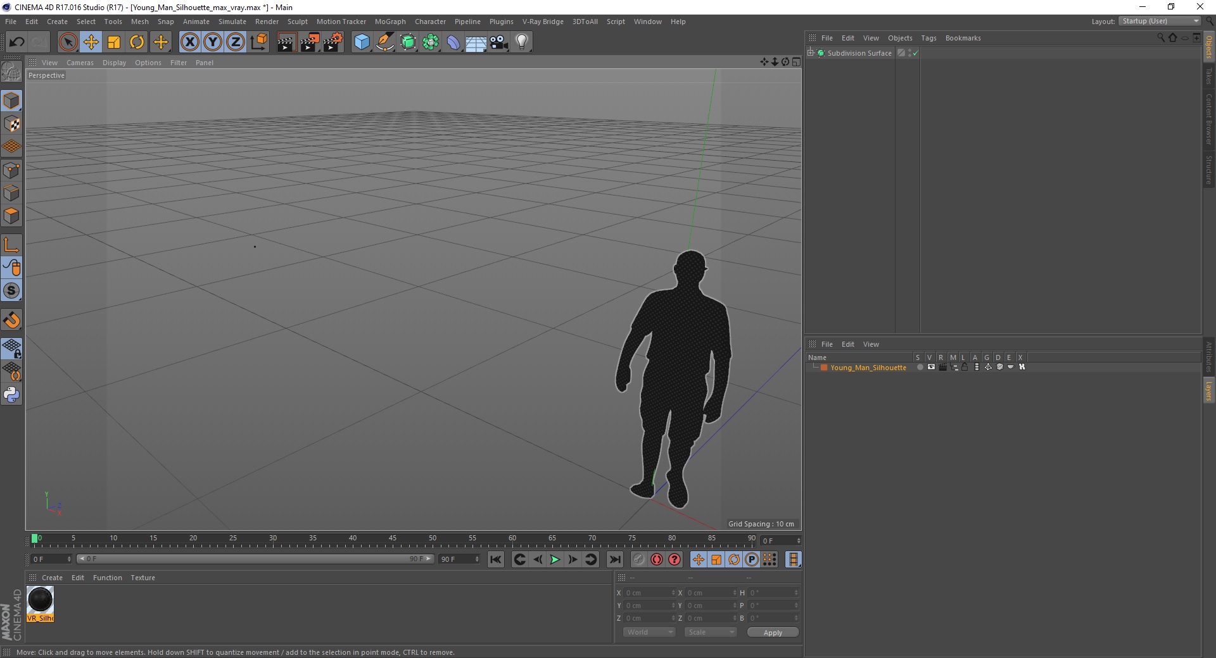Screen dimensions: 1216x658
Task: Enable the Axis mode tool
Action: (x=11, y=245)
